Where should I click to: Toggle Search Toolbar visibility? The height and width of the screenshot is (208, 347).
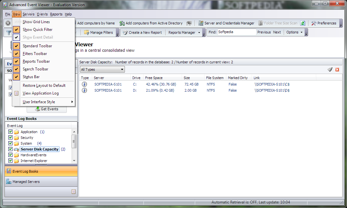(x=44, y=69)
